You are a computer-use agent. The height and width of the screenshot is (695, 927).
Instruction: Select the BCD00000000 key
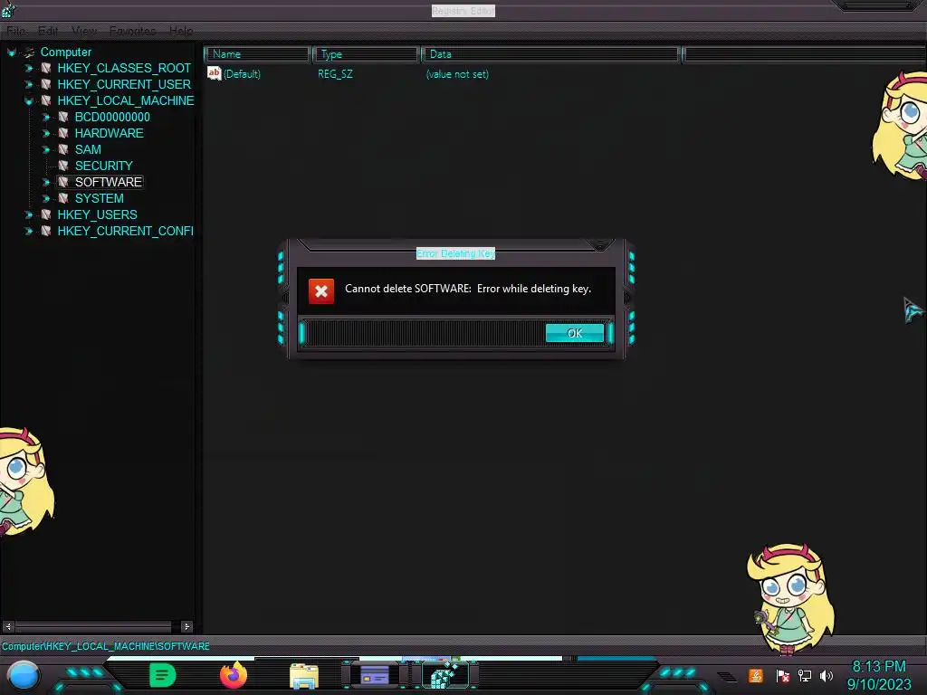(112, 117)
